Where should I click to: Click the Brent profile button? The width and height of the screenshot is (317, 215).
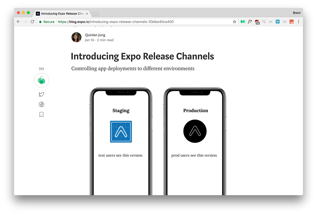[297, 13]
